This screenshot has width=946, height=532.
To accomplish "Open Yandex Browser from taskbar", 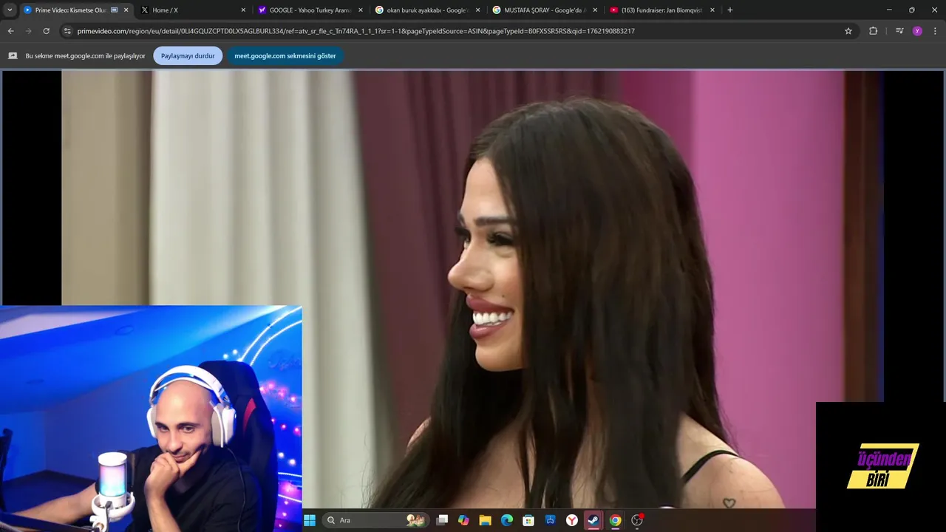I will [x=572, y=520].
